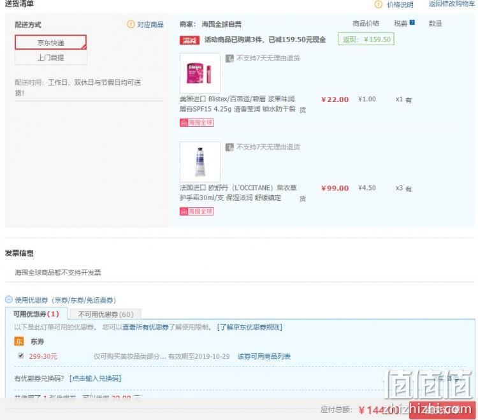This screenshot has height=420, width=478.
Task: Click the 税费 question mark icon
Action: coord(412,22)
